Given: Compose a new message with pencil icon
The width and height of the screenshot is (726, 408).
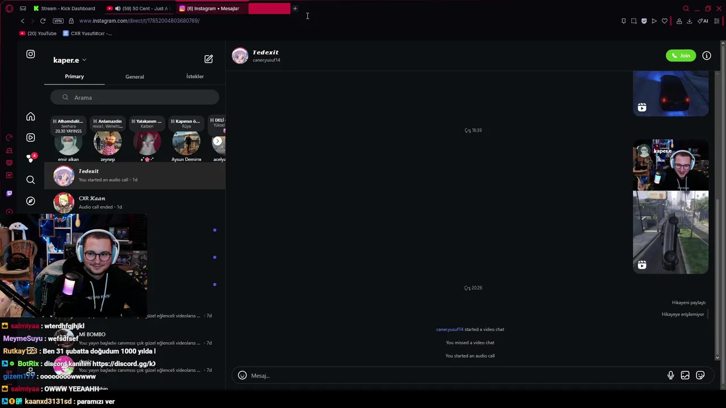Looking at the screenshot, I should (x=209, y=59).
